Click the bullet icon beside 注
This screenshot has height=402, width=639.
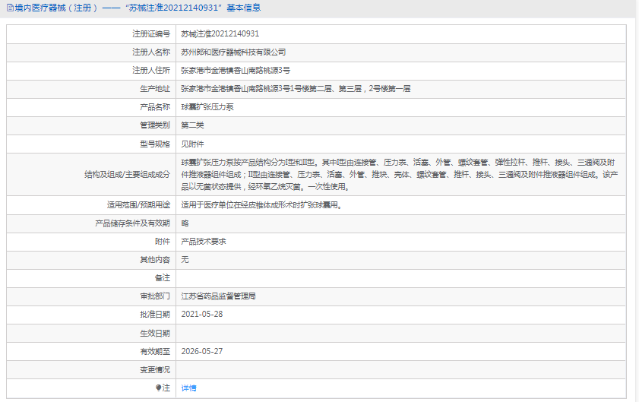tap(159, 388)
